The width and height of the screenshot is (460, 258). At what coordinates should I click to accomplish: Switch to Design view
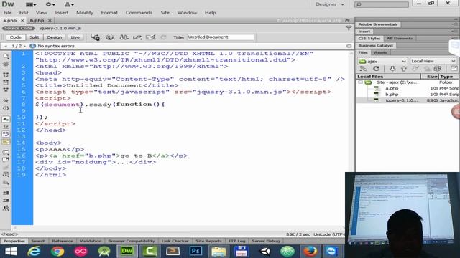tap(55, 37)
